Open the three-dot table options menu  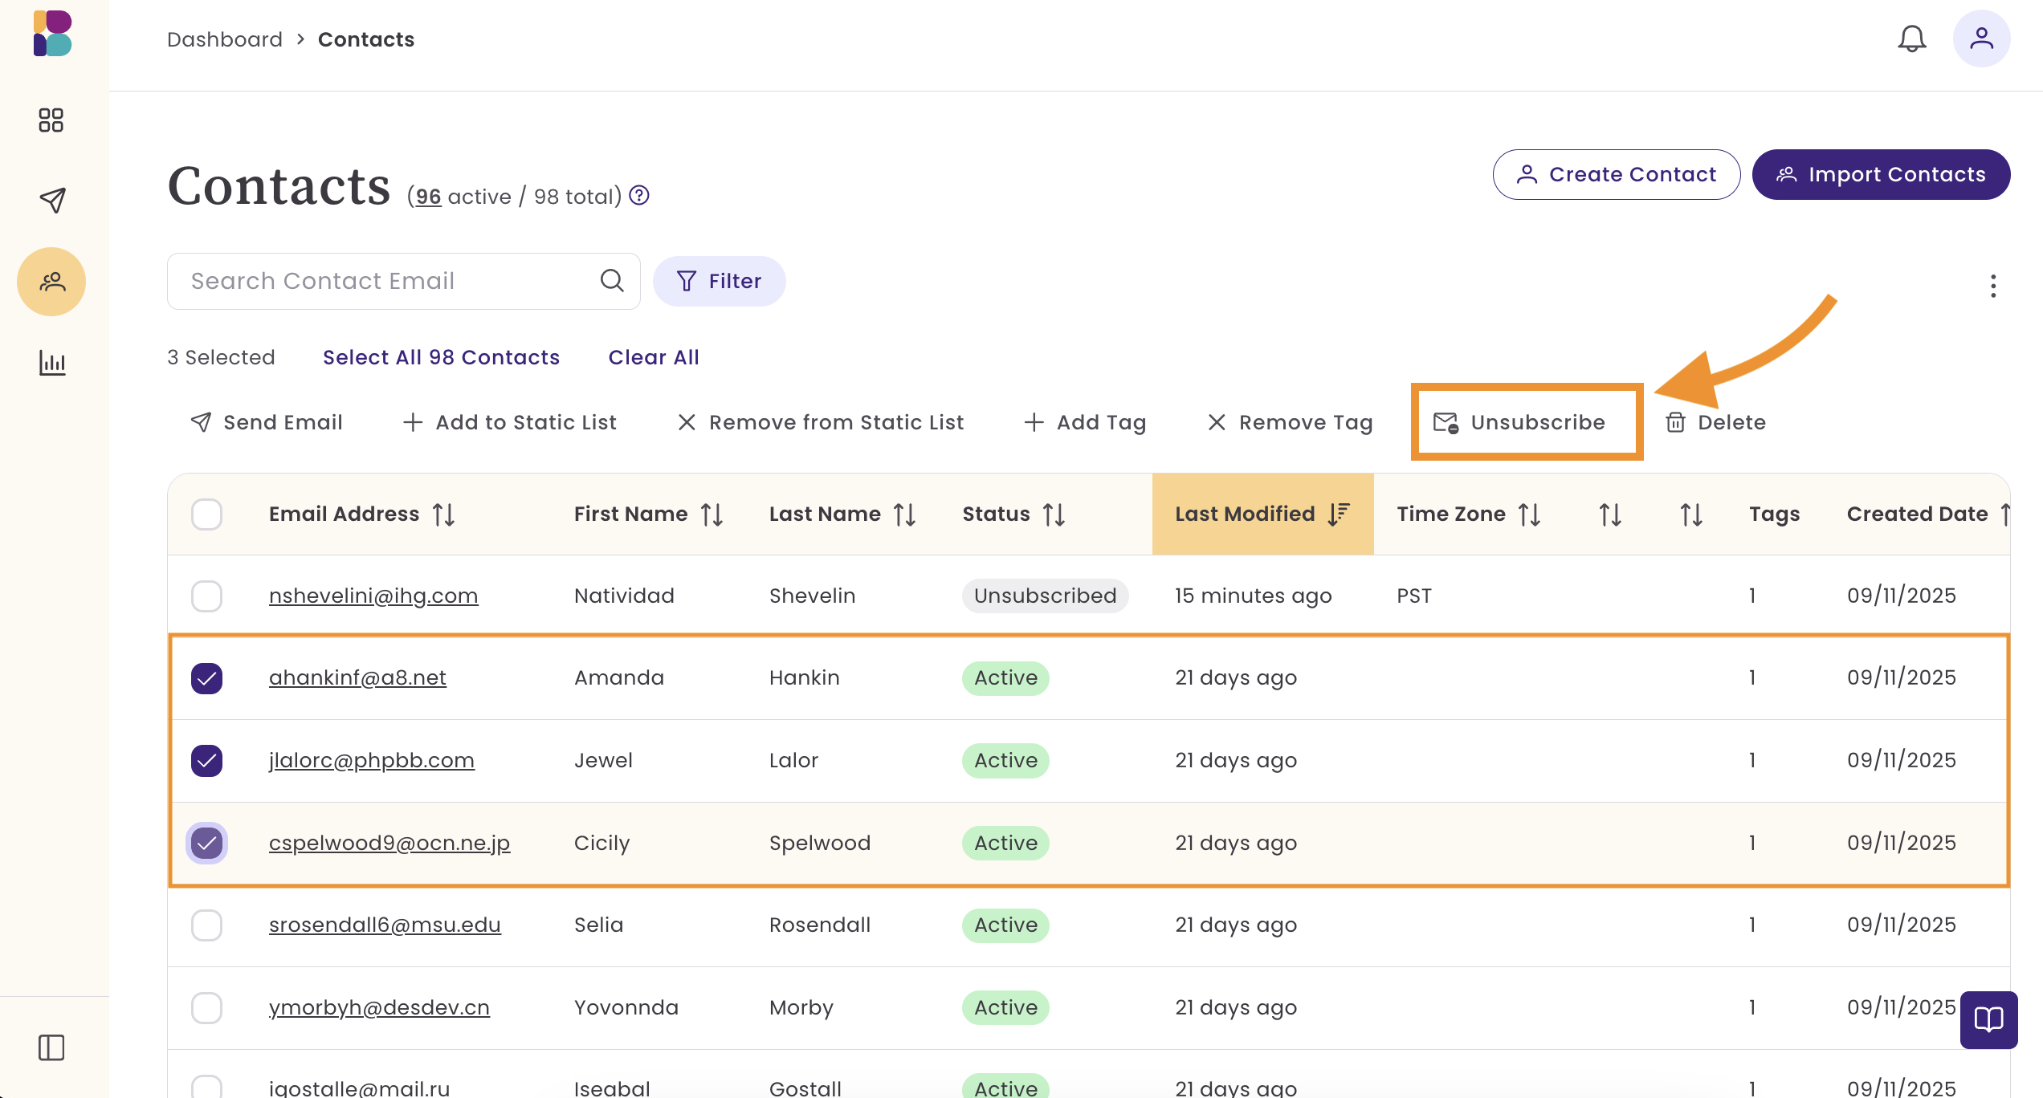click(1992, 286)
